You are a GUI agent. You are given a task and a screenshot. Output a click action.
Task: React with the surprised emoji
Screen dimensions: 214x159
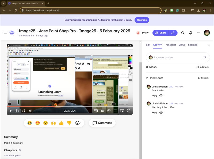pyautogui.click(x=45, y=123)
